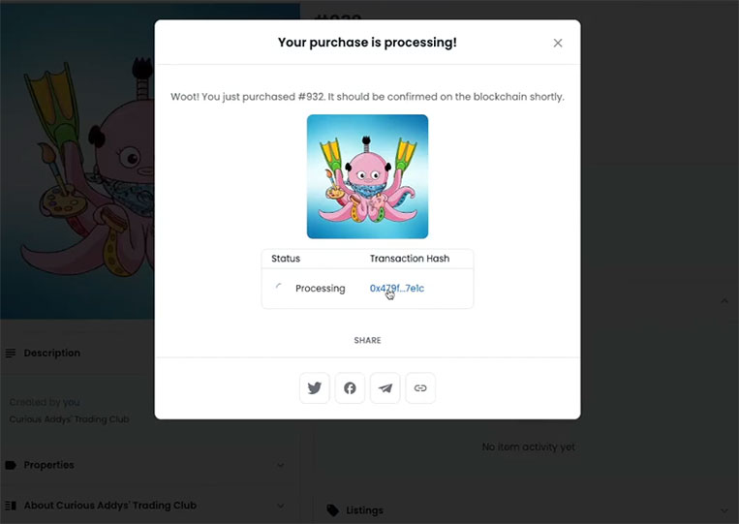Click the large NFT artwork in background
The image size is (739, 524).
coord(77,160)
